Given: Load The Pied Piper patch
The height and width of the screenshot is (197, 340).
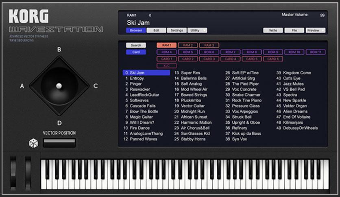Looking at the screenshot, I should 246,84.
